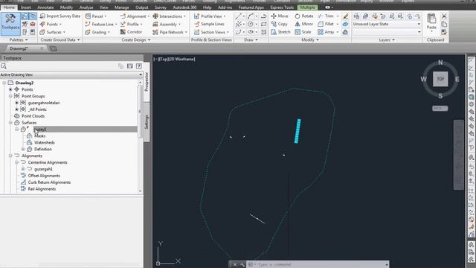The image size is (476, 268).
Task: Open the Grading dropdown
Action: coord(97,32)
